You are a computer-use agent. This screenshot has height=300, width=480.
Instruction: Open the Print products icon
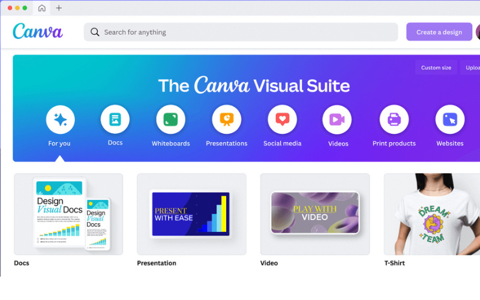[394, 119]
